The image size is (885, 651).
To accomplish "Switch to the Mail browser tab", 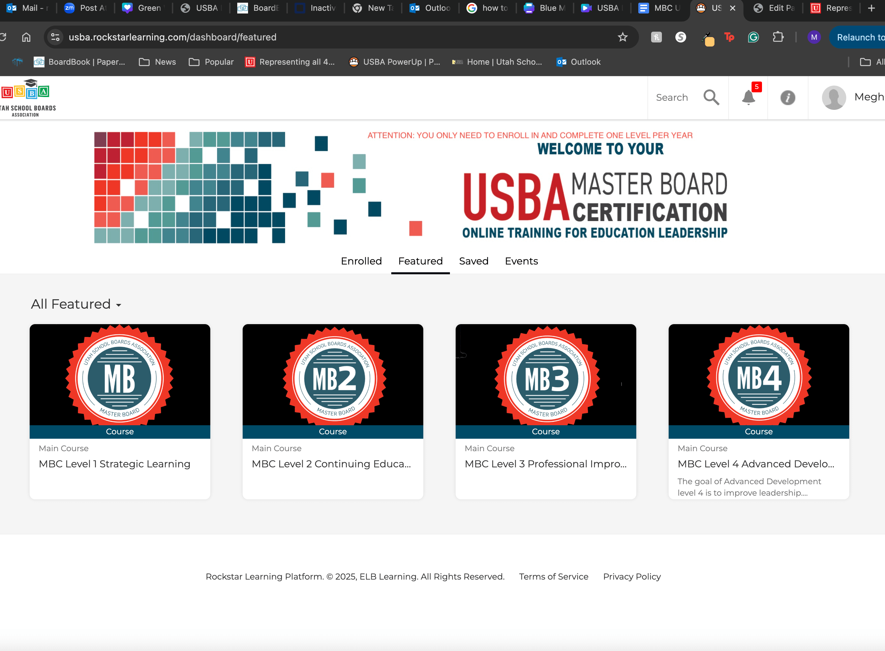I will (28, 8).
